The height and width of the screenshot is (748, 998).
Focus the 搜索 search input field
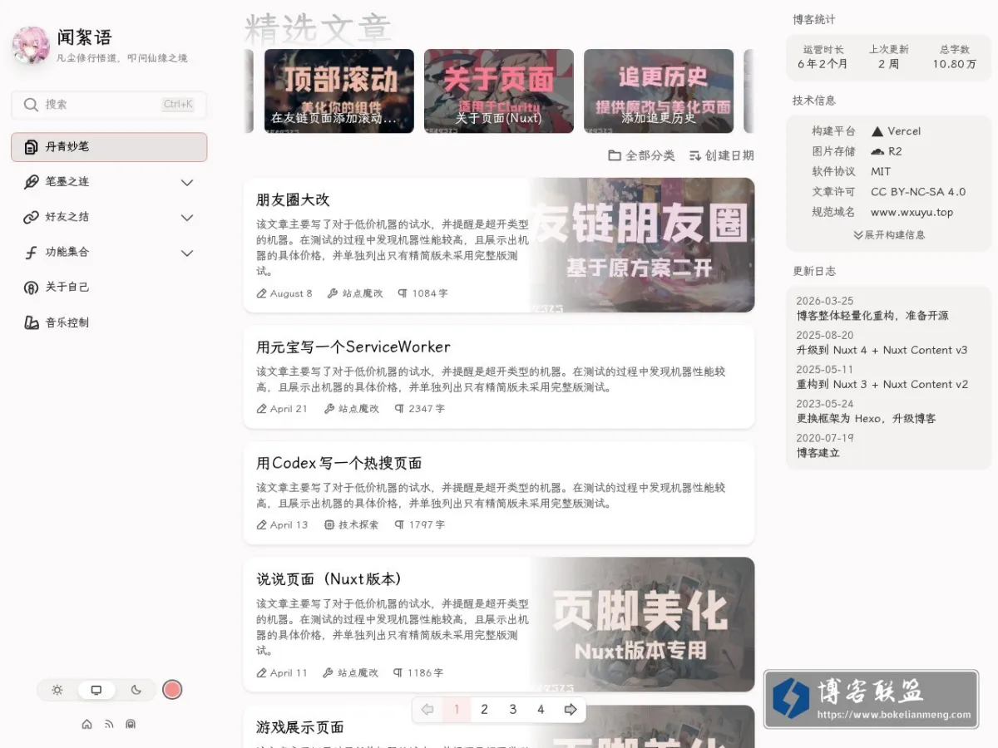point(109,105)
